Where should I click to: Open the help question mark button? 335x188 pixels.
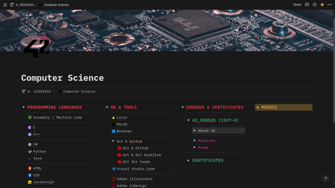(x=326, y=179)
